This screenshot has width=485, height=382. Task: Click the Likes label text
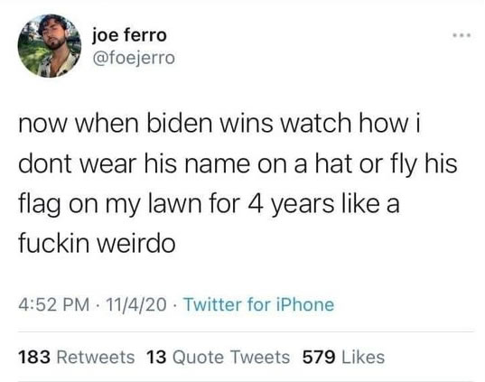[363, 358]
